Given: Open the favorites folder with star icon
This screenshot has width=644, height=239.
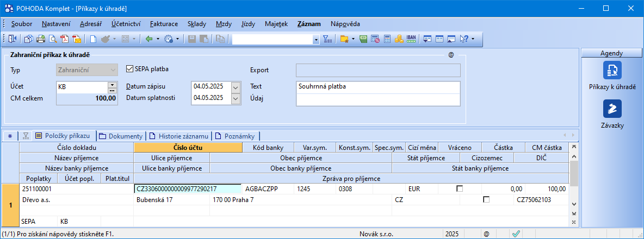Looking at the screenshot, I should coord(344,39).
